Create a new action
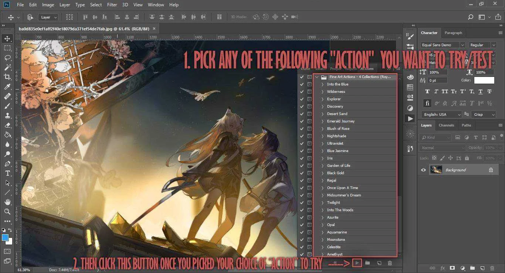 click(379, 263)
